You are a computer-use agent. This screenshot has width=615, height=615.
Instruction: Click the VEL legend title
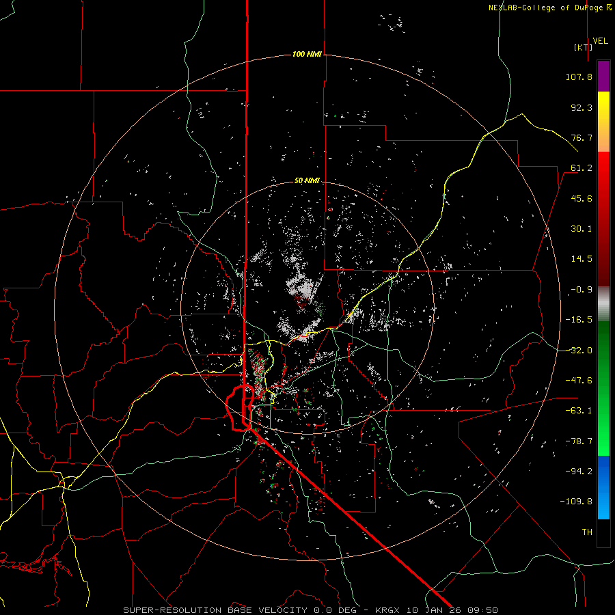[600, 41]
